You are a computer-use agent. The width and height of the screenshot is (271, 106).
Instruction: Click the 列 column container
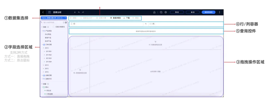(x=185, y=24)
